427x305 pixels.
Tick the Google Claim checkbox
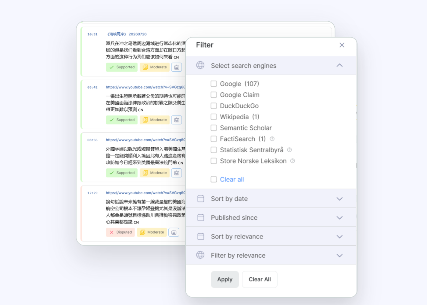tap(214, 95)
